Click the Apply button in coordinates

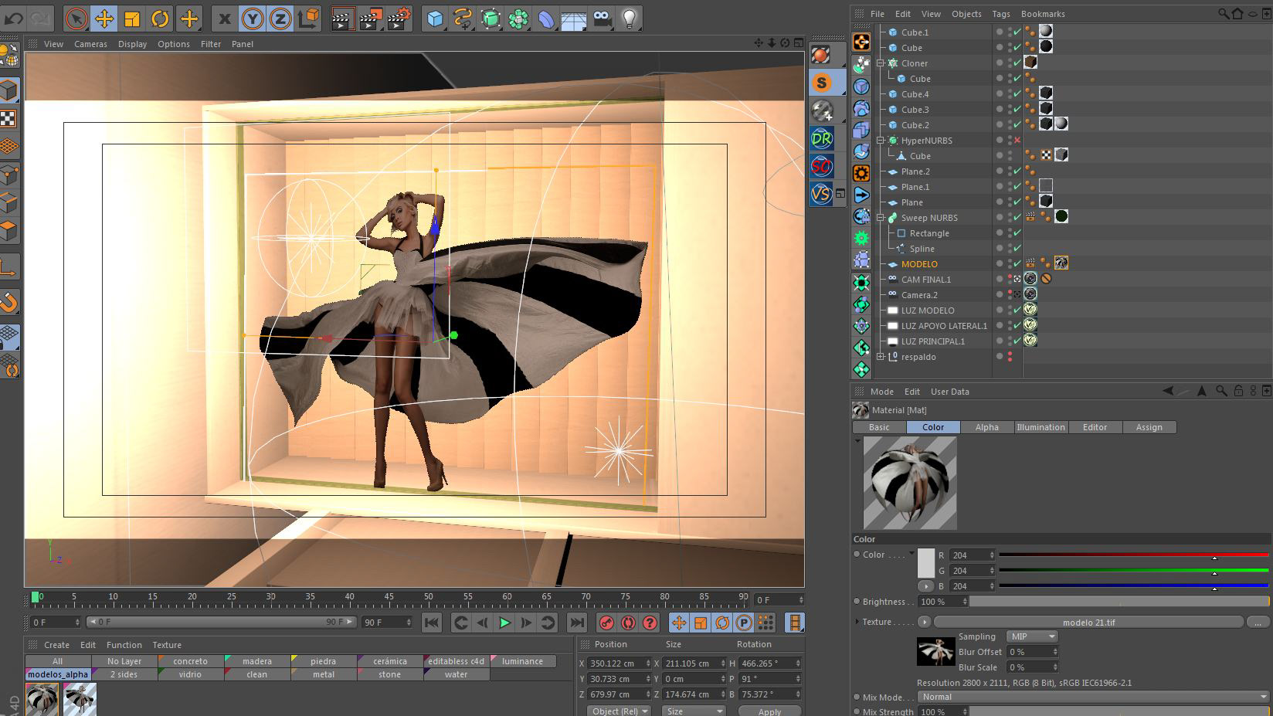pos(769,711)
